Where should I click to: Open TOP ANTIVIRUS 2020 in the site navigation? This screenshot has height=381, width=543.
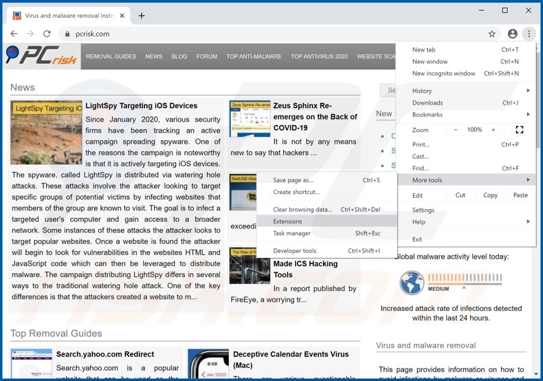coord(320,56)
